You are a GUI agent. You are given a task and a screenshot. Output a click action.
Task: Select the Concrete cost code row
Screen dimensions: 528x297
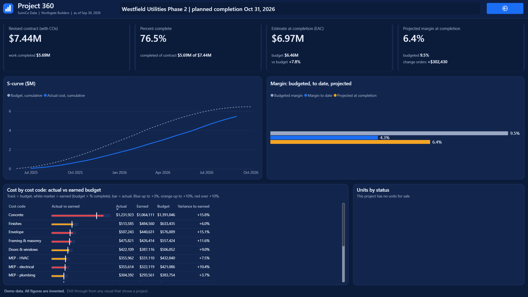point(109,215)
